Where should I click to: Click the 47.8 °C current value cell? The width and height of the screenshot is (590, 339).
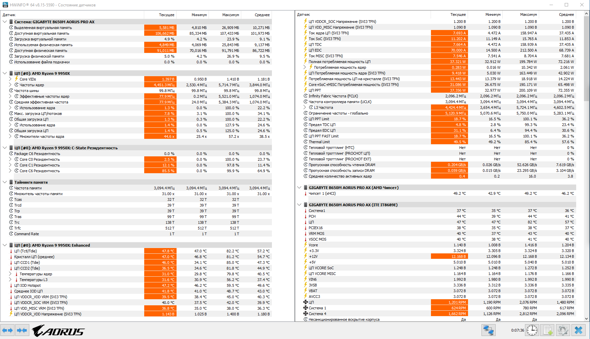[160, 251]
